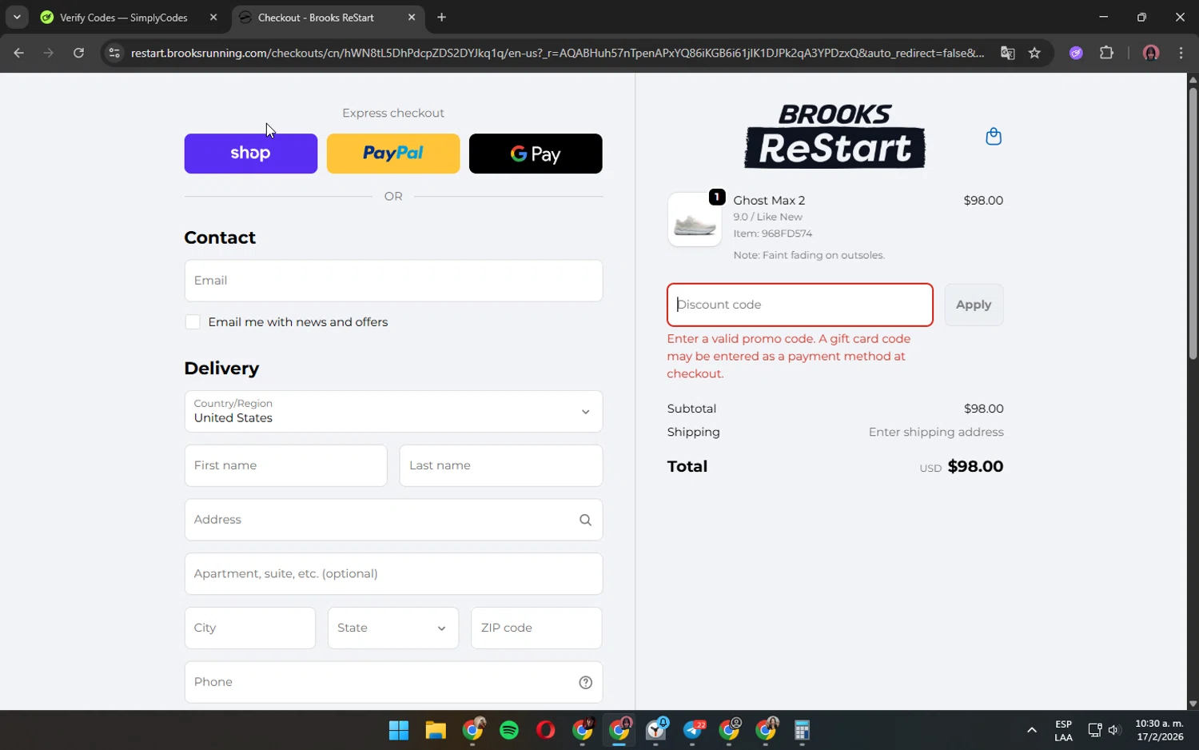Open File Explorer from taskbar
This screenshot has width=1199, height=750.
click(x=435, y=730)
